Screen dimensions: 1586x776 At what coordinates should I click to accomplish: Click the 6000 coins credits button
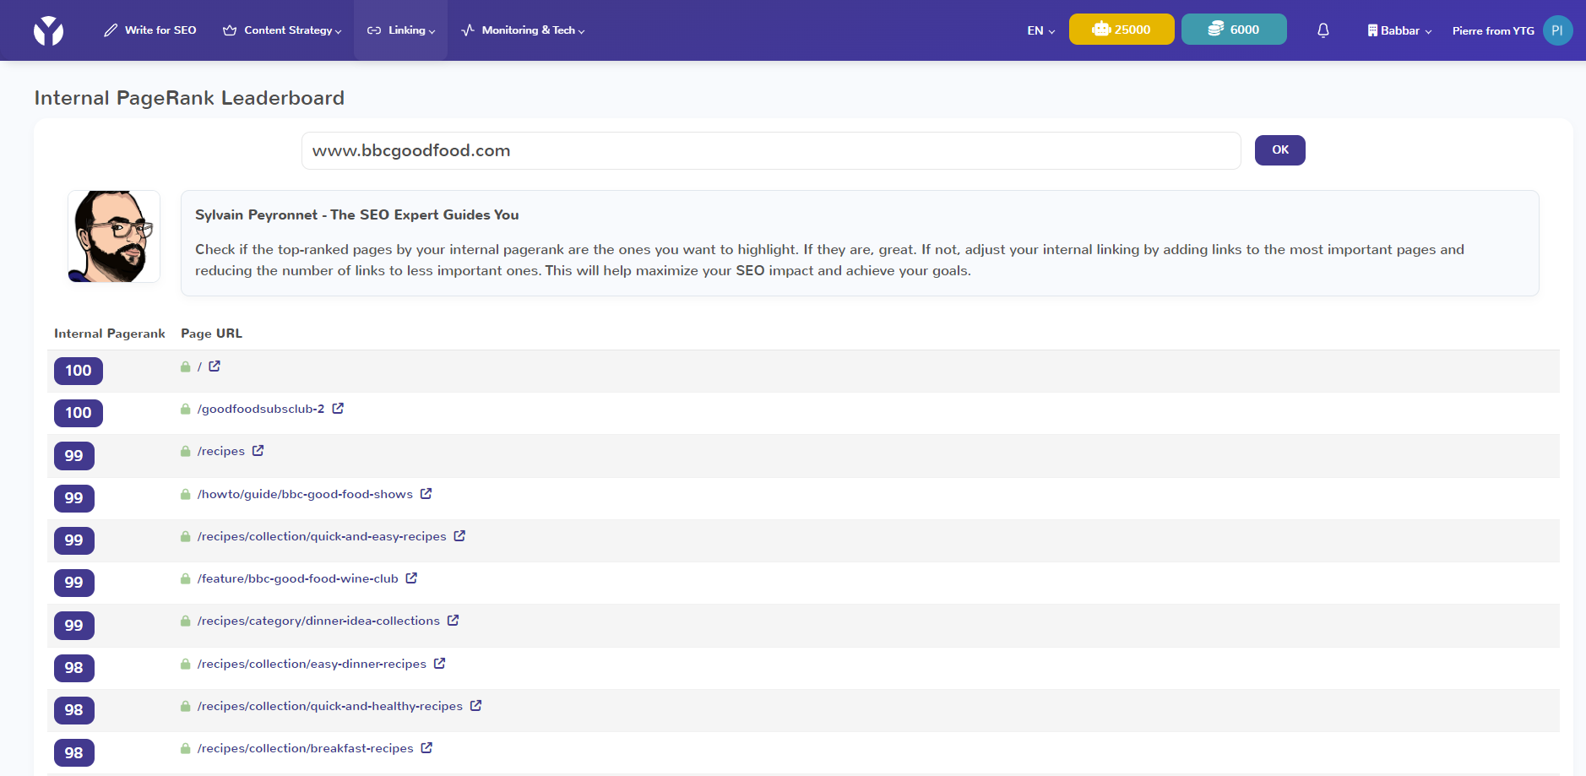coord(1234,30)
